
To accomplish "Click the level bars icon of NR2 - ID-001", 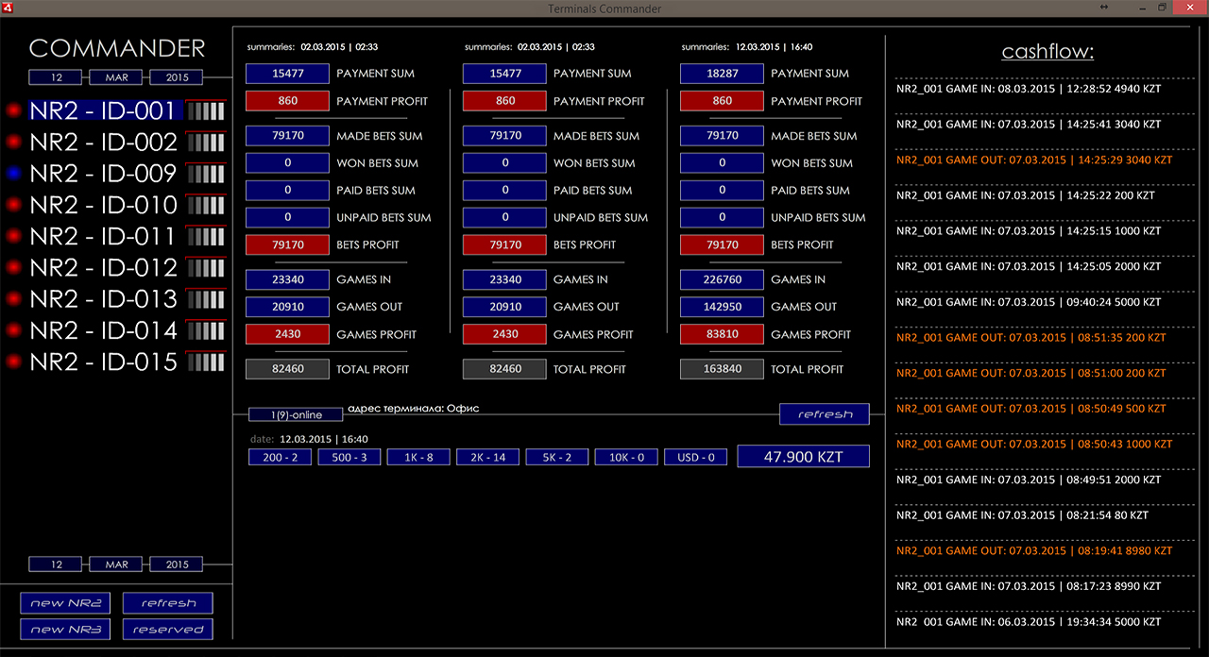I will [206, 110].
